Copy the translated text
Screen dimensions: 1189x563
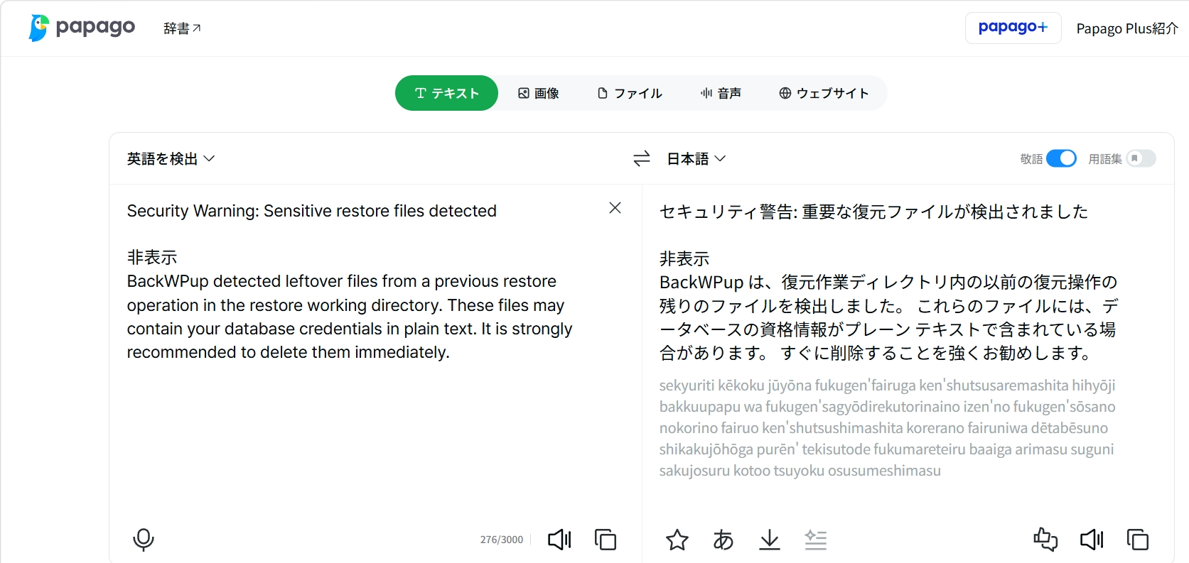coord(1138,540)
